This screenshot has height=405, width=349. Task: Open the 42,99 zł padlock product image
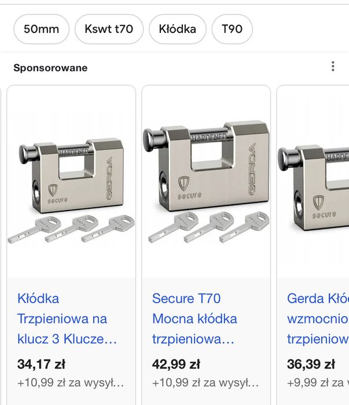[x=206, y=182]
